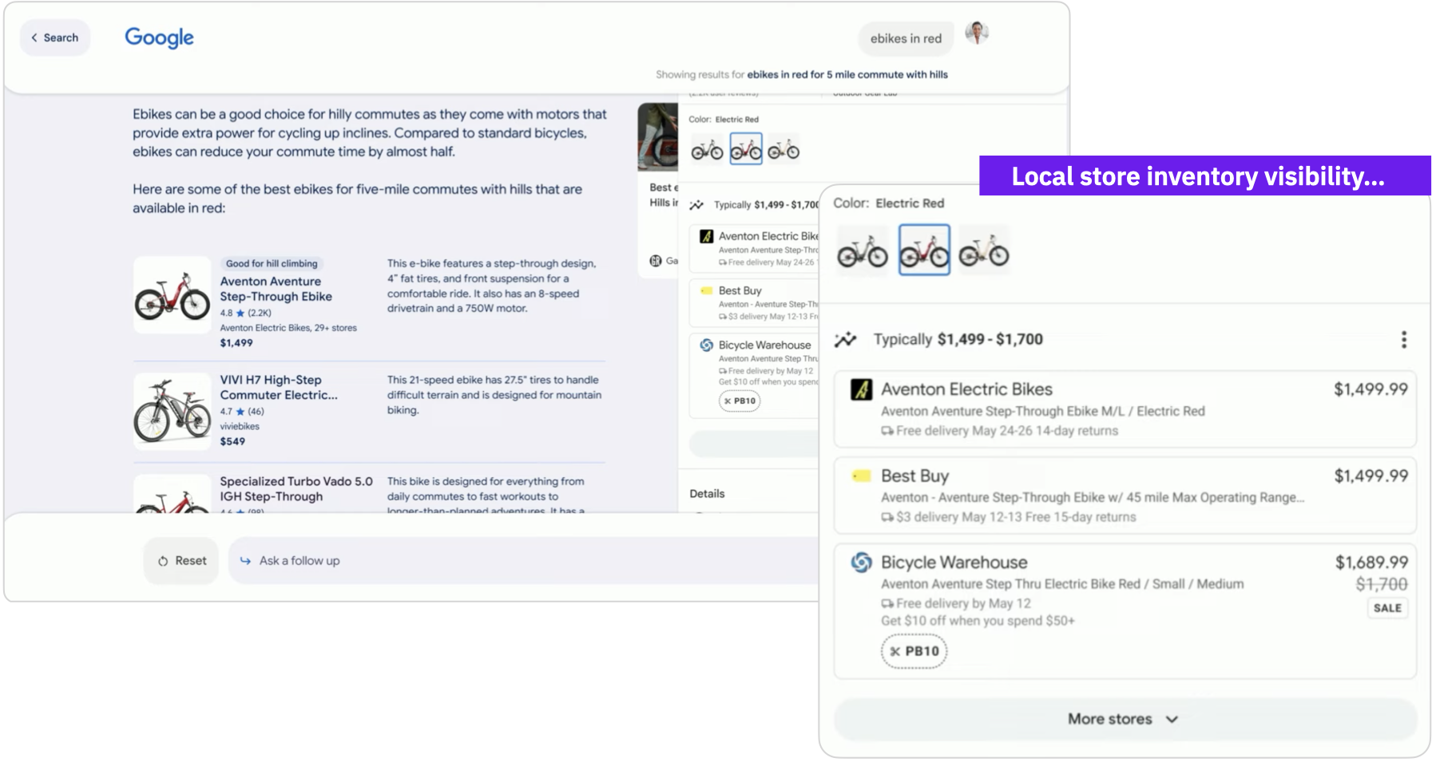This screenshot has height=762, width=1436.
Task: Click the Bicycle Warehouse logo in small panel
Action: coord(706,345)
